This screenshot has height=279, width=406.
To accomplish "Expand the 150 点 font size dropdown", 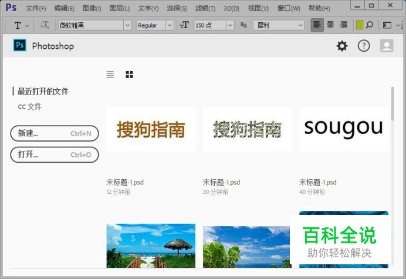I will (229, 26).
